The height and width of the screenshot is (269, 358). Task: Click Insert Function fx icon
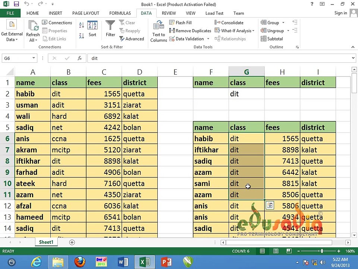(79, 58)
